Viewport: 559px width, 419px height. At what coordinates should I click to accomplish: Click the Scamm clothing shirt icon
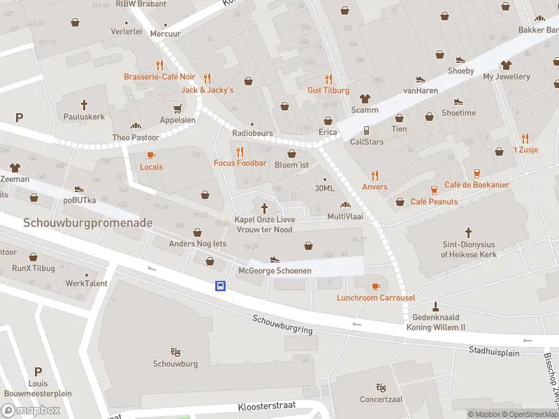pos(365,98)
